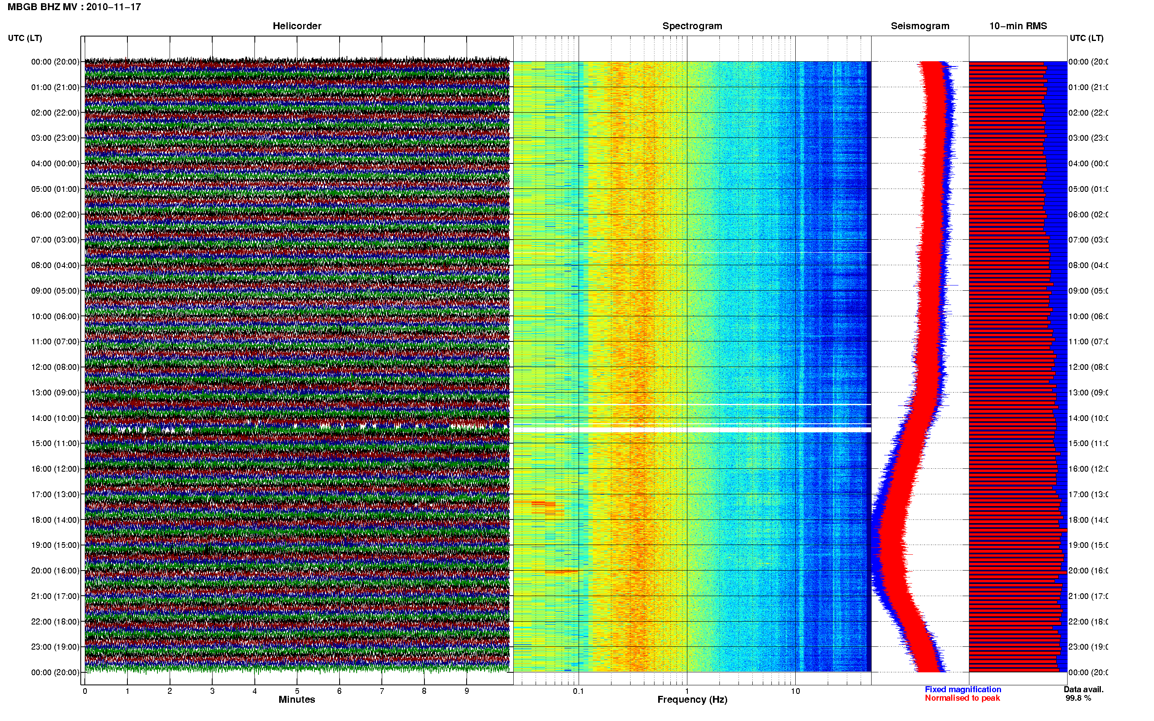
Task: Click the right-side '12:00' time label by RMS
Action: pyautogui.click(x=1088, y=367)
